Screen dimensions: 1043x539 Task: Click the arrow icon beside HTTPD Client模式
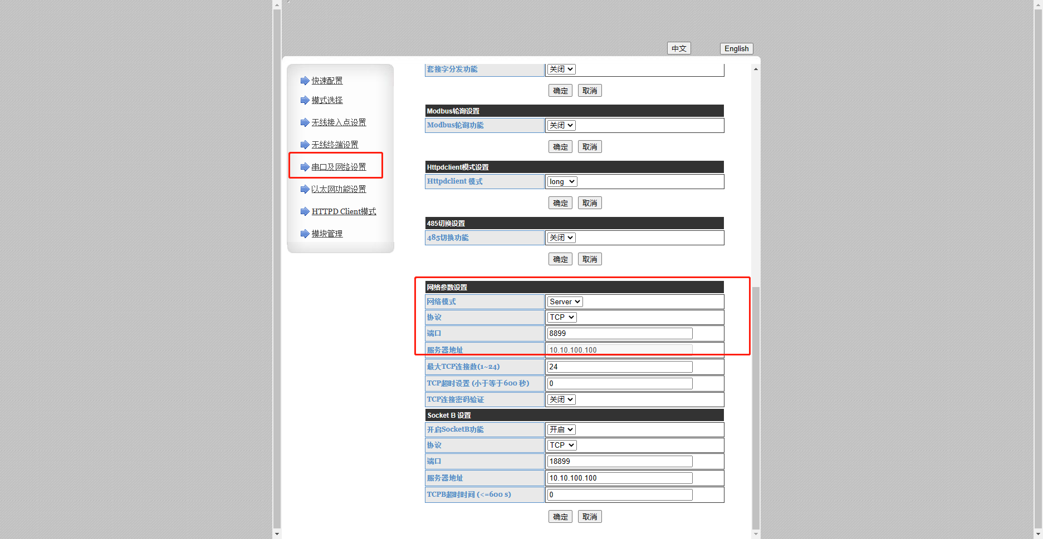(x=305, y=211)
